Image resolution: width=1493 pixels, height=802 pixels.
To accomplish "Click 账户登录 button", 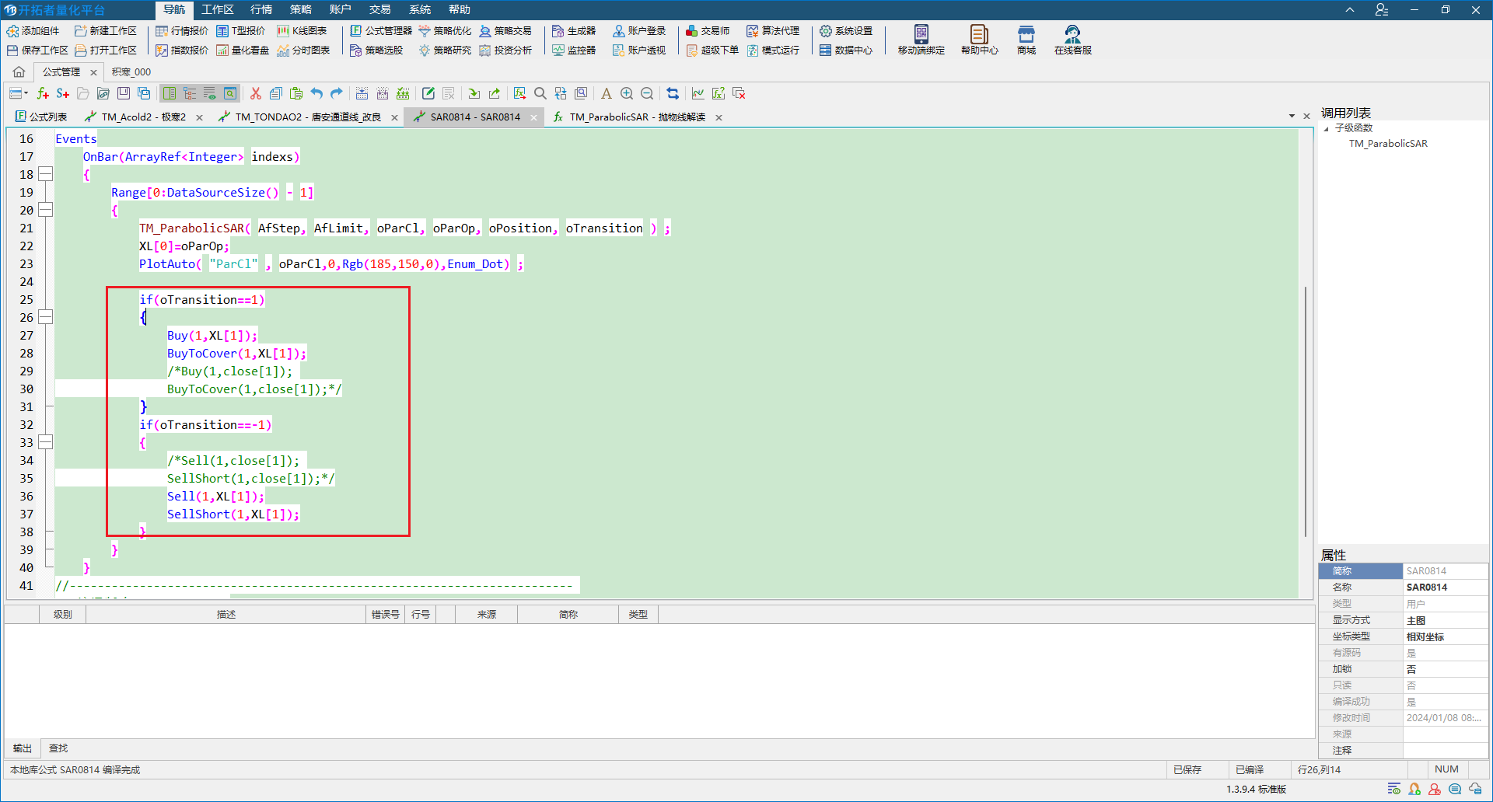I will point(639,31).
